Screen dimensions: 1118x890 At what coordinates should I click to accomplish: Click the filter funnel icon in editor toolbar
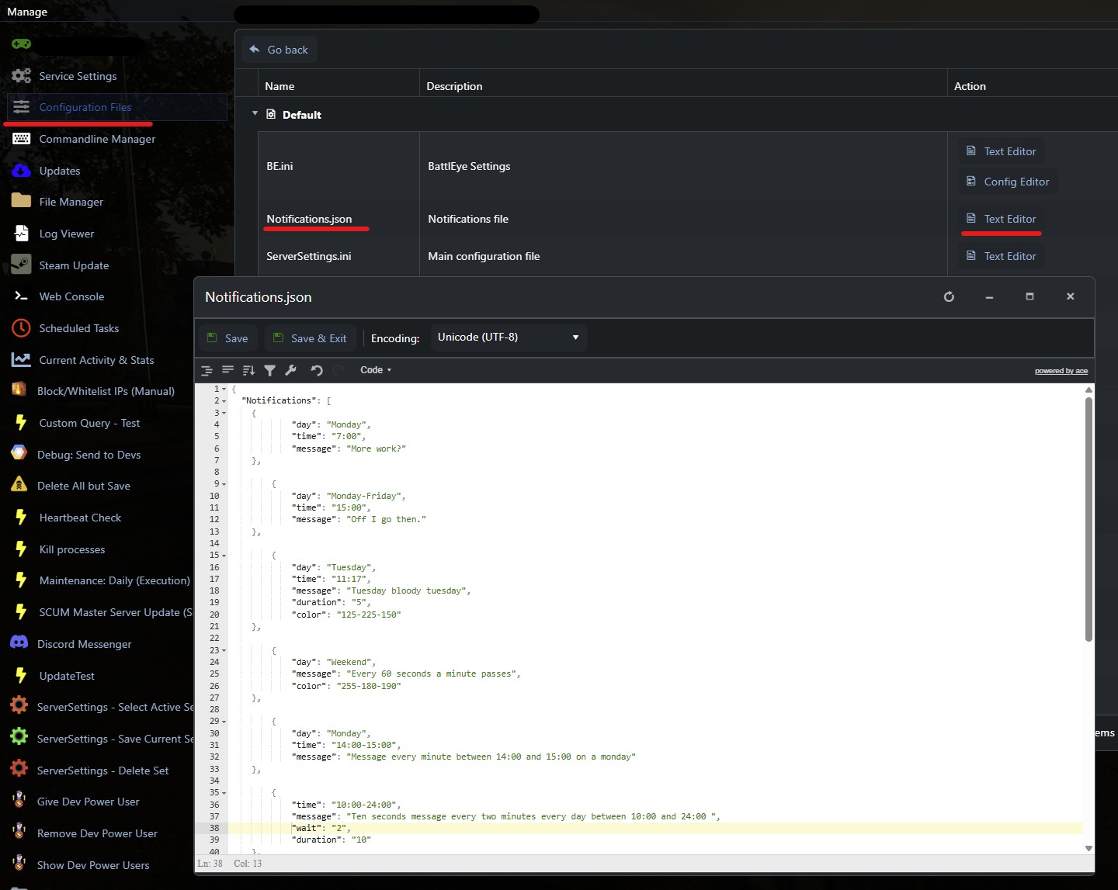tap(269, 370)
